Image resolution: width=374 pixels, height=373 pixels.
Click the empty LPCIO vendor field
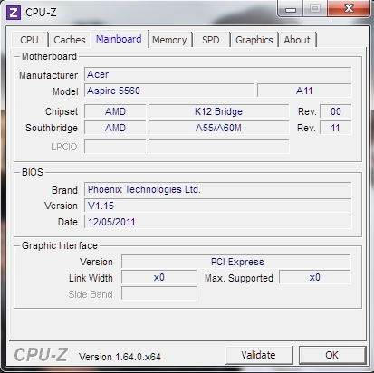(x=115, y=147)
